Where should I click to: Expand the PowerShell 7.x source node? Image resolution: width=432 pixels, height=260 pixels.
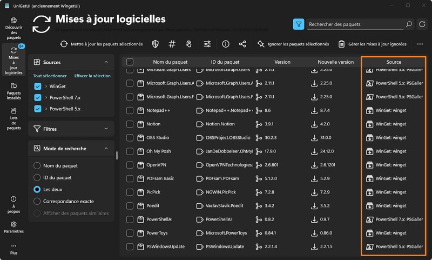46,97
